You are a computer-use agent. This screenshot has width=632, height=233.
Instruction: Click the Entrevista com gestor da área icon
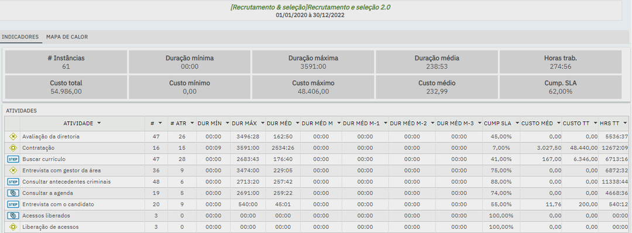click(13, 170)
